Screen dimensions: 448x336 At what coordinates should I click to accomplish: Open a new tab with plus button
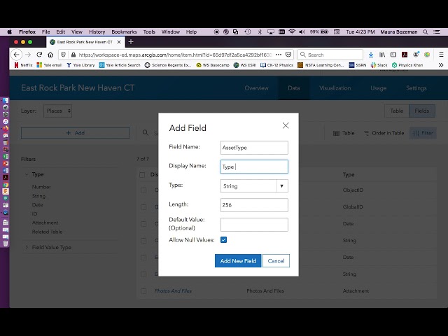tap(131, 42)
